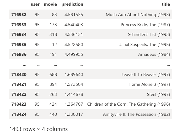The image size is (193, 136).
Task: Click prediction value 1.330017
Action: click(73, 114)
